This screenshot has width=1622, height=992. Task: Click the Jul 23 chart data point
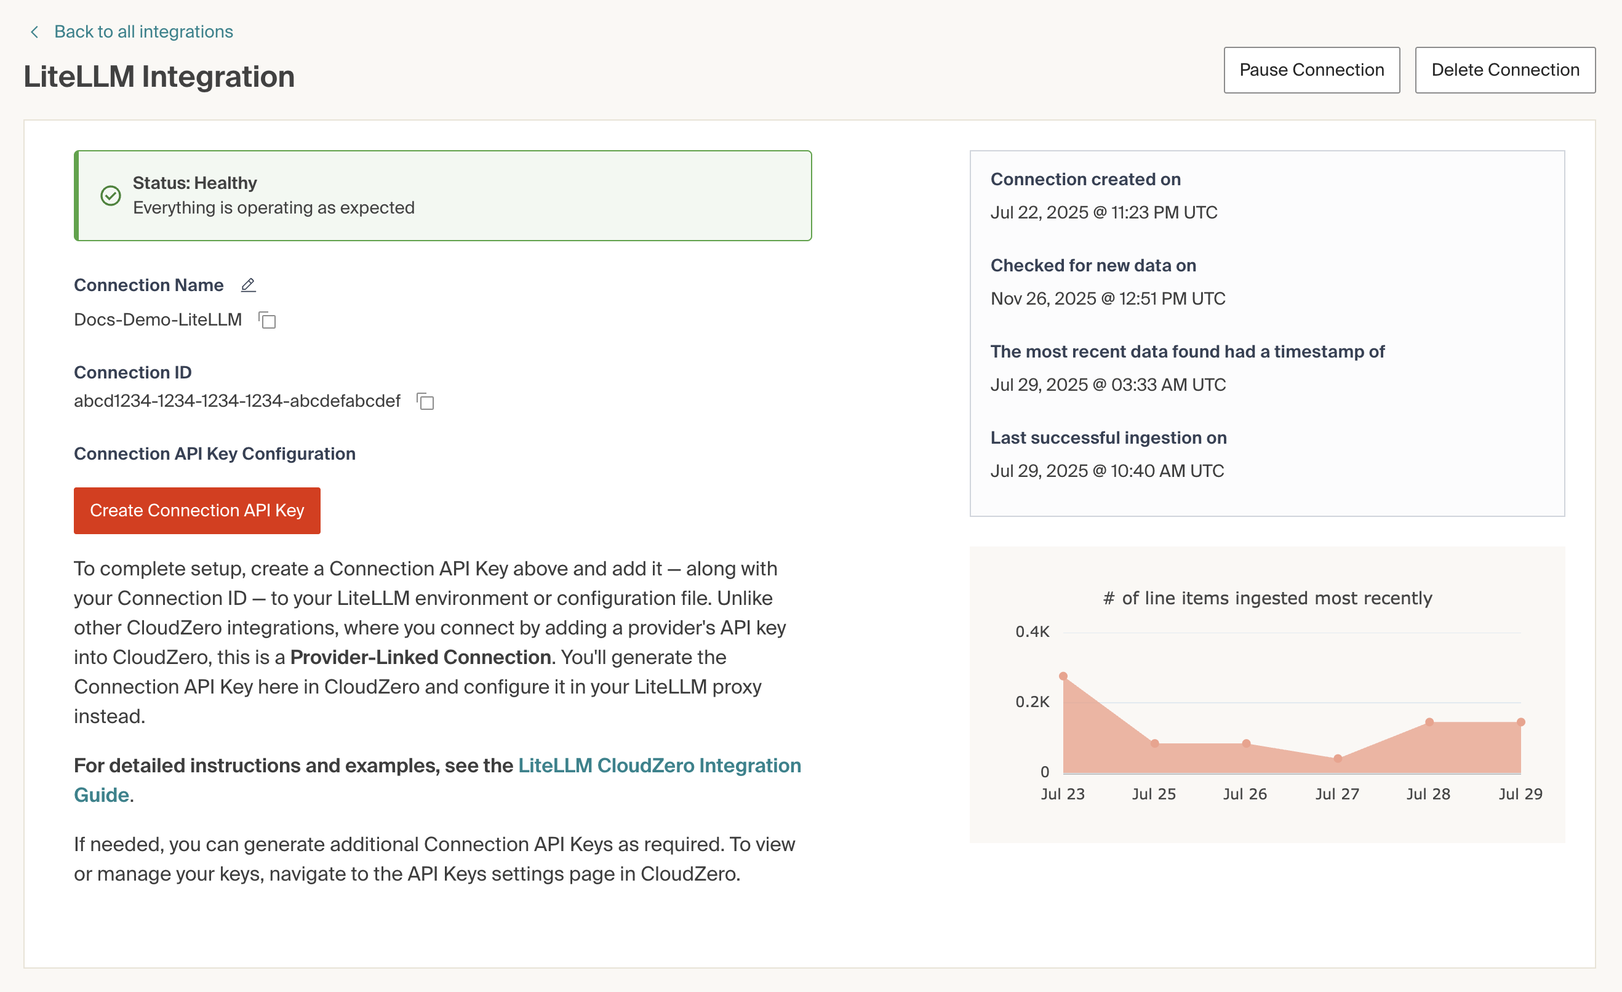coord(1063,676)
